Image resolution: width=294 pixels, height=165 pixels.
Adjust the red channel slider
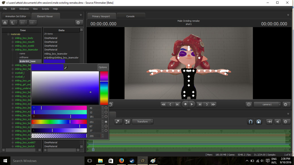point(59,108)
